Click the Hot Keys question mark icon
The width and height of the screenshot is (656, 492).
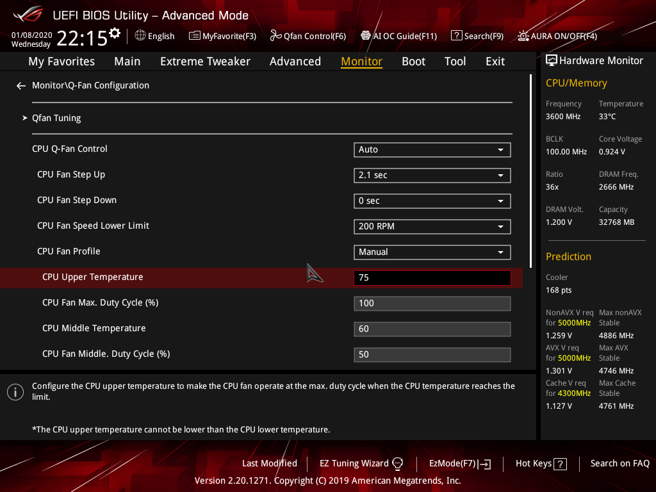pyautogui.click(x=560, y=464)
